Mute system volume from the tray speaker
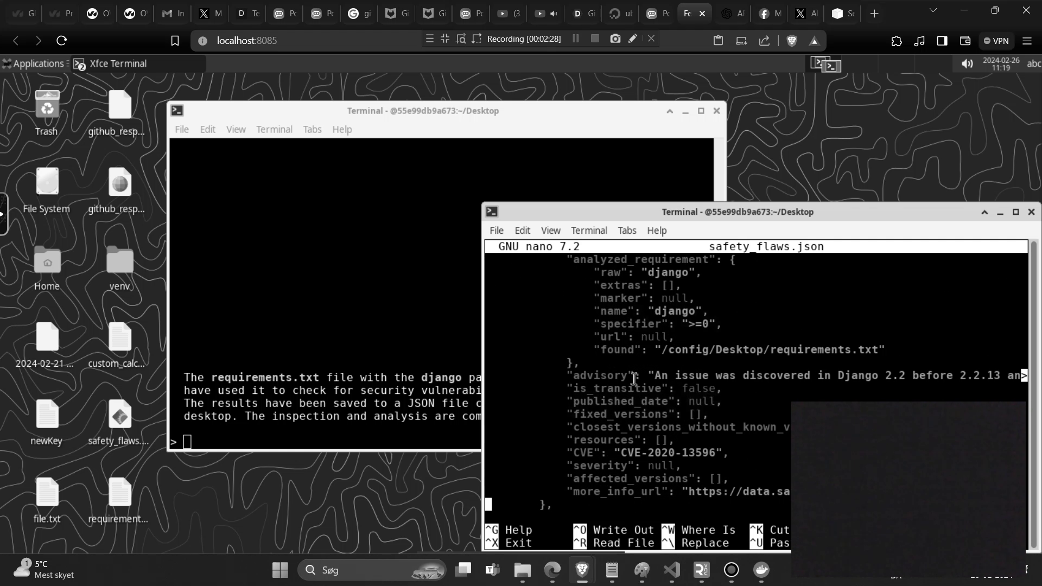 (x=968, y=63)
